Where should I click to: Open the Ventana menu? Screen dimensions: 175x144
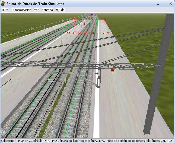click(x=47, y=10)
